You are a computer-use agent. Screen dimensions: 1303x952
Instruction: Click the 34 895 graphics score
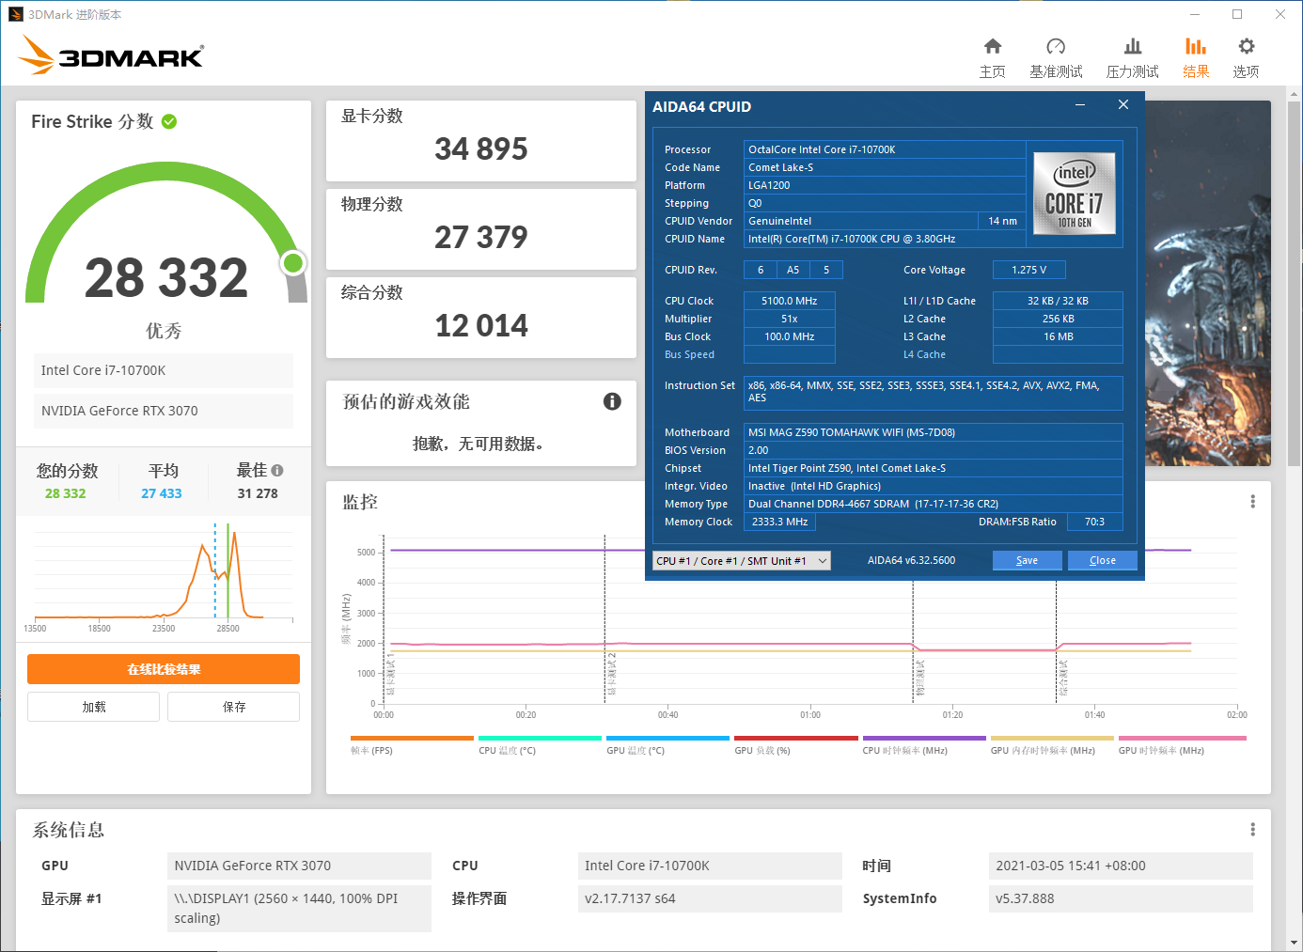(481, 148)
